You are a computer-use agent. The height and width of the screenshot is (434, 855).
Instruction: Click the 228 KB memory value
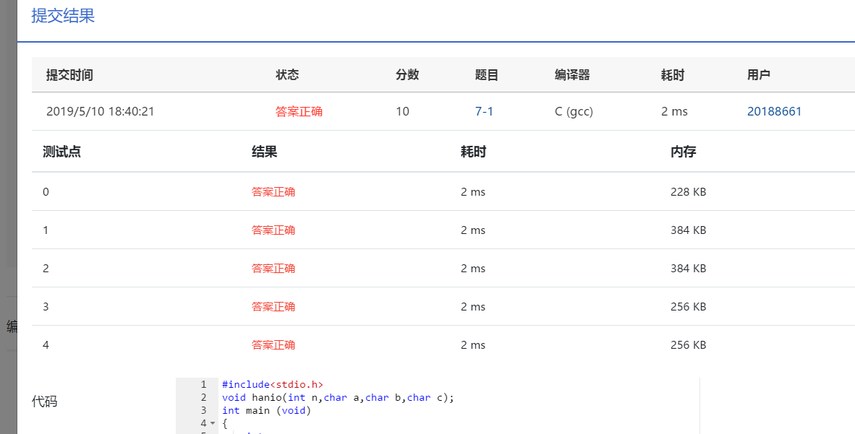pos(688,191)
